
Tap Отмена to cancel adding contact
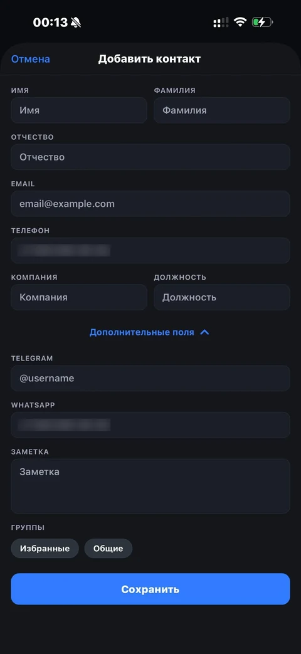(31, 59)
